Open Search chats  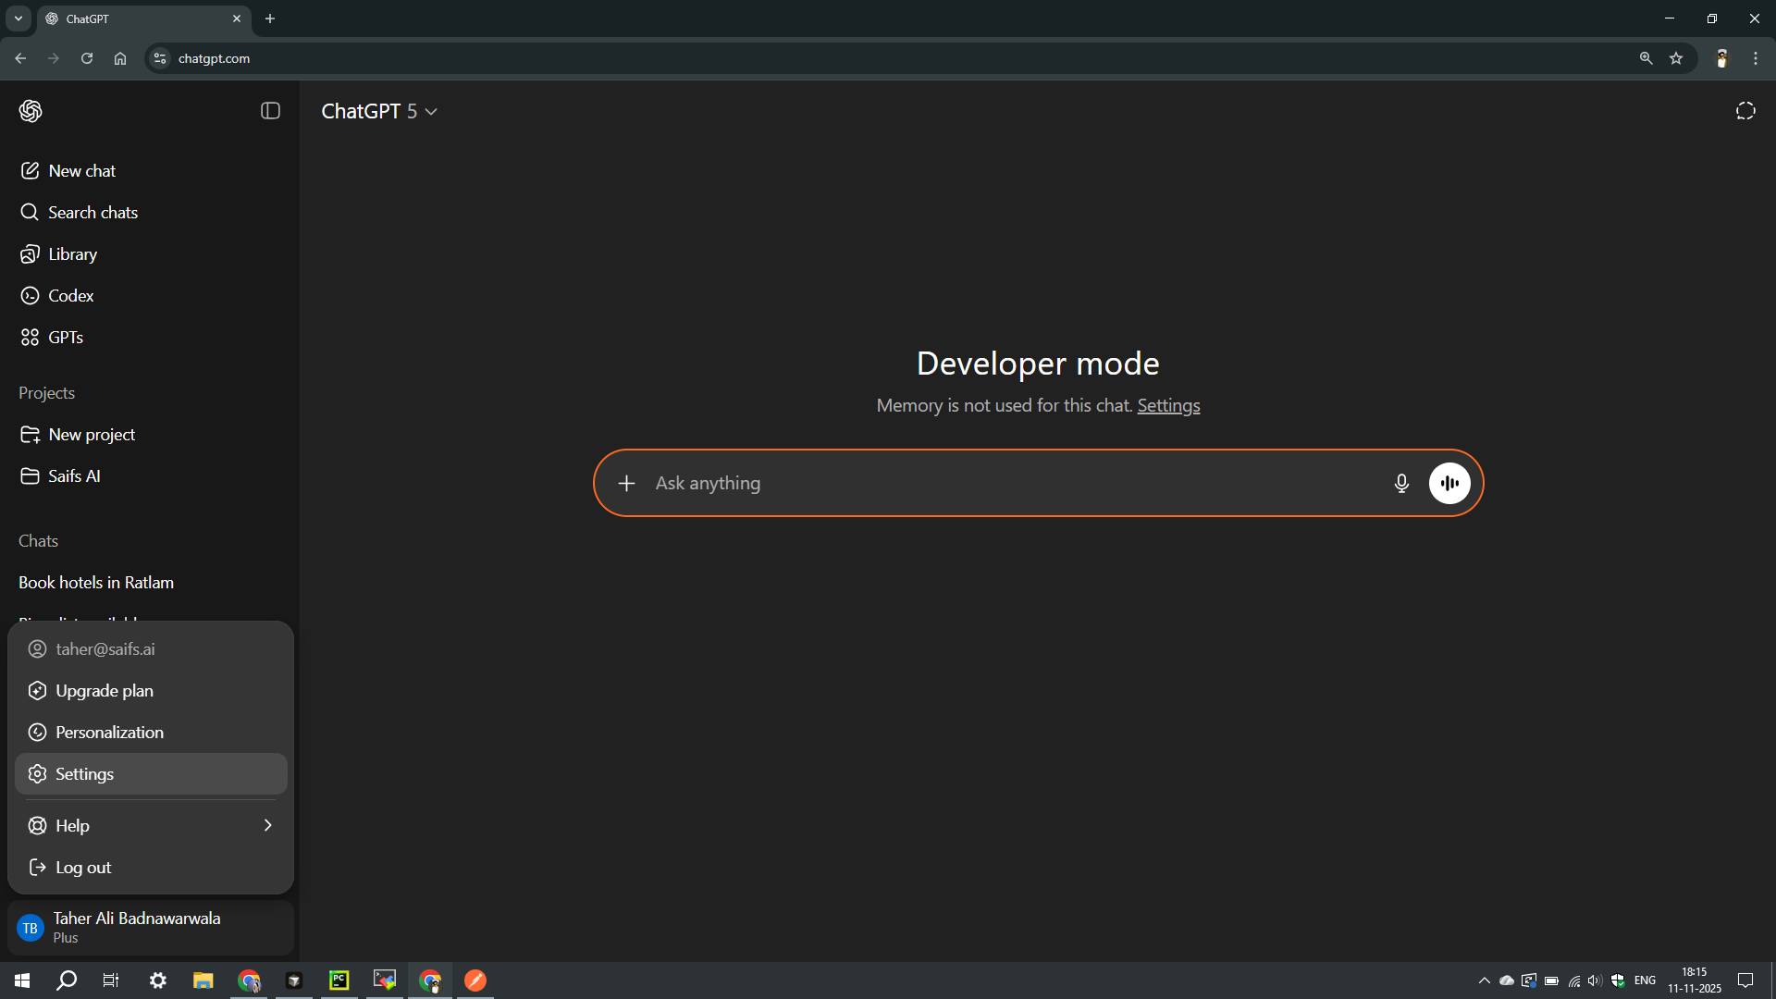[x=150, y=213]
